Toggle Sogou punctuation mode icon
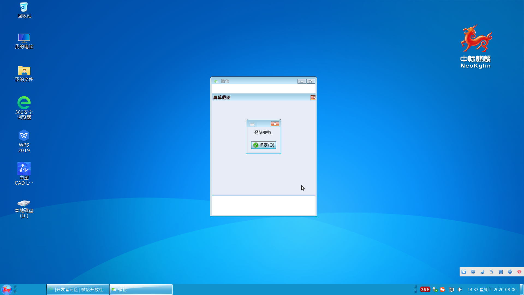This screenshot has width=524, height=295. pos(492,272)
